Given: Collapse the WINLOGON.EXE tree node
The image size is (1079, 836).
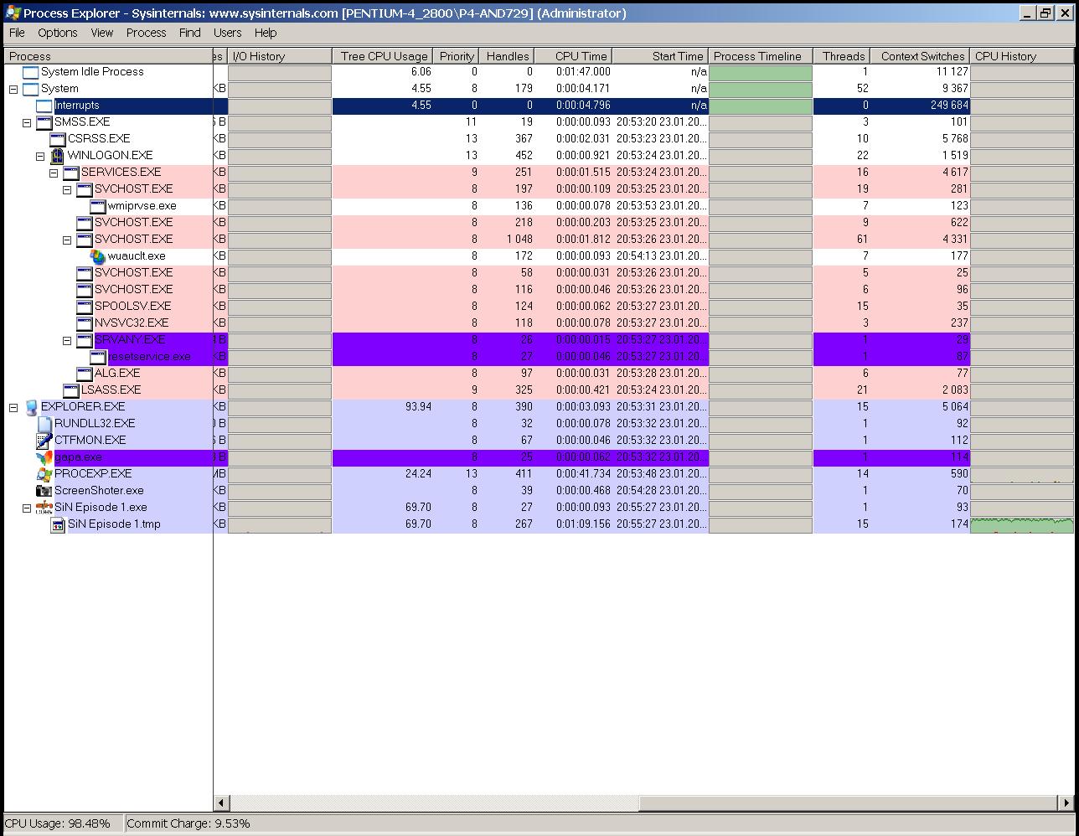Looking at the screenshot, I should [x=40, y=156].
